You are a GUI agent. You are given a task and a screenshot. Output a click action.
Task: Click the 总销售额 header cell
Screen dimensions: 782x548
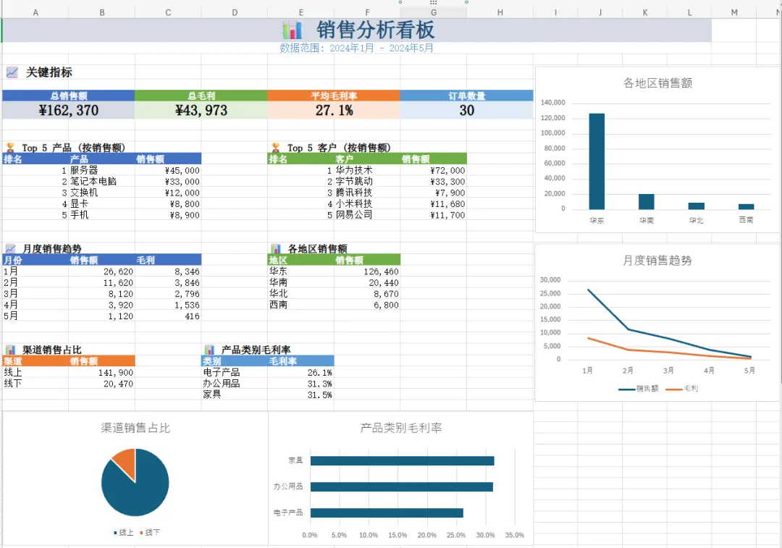pyautogui.click(x=68, y=96)
